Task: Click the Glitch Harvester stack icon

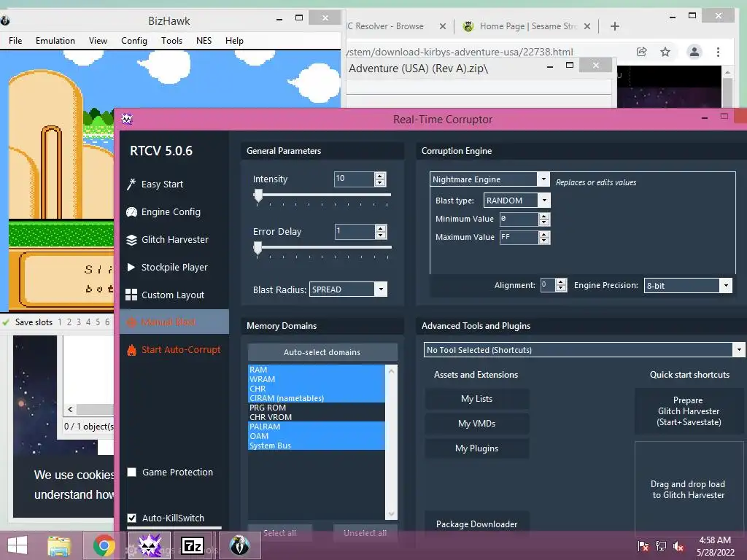Action: 131,239
